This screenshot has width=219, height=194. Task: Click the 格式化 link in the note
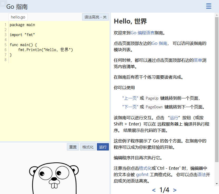145,168
